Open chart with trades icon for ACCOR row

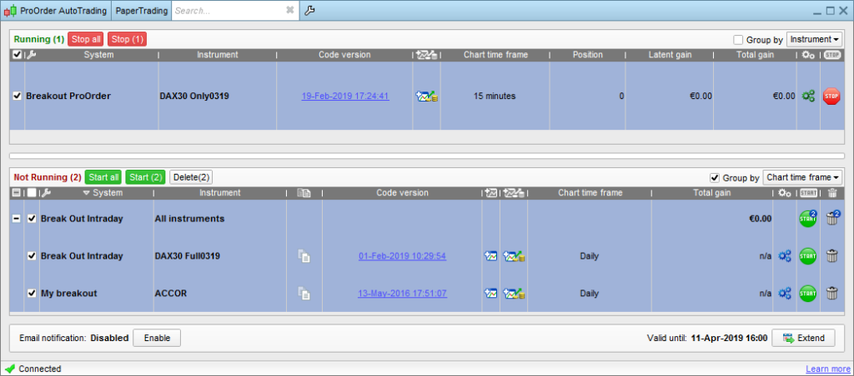[x=514, y=294]
